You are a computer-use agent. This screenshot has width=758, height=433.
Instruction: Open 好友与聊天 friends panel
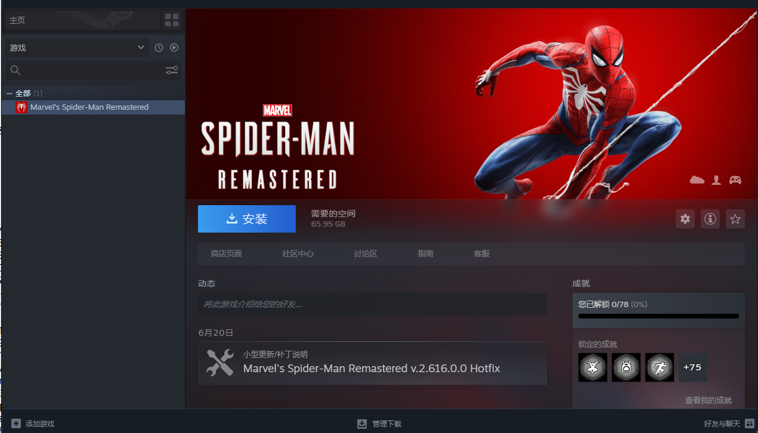click(729, 423)
